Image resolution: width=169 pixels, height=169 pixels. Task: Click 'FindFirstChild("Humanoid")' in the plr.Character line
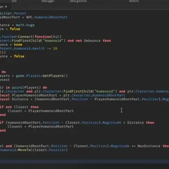point(90,92)
